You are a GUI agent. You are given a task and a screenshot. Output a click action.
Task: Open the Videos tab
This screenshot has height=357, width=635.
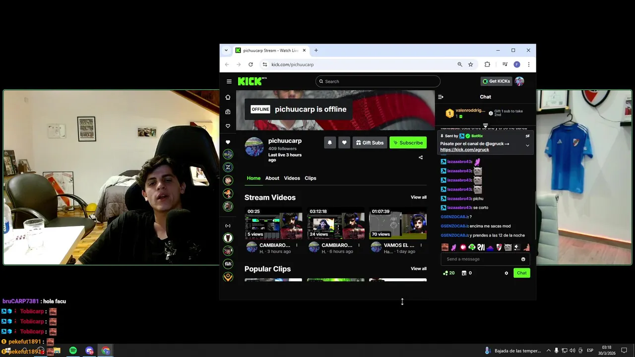(x=292, y=178)
